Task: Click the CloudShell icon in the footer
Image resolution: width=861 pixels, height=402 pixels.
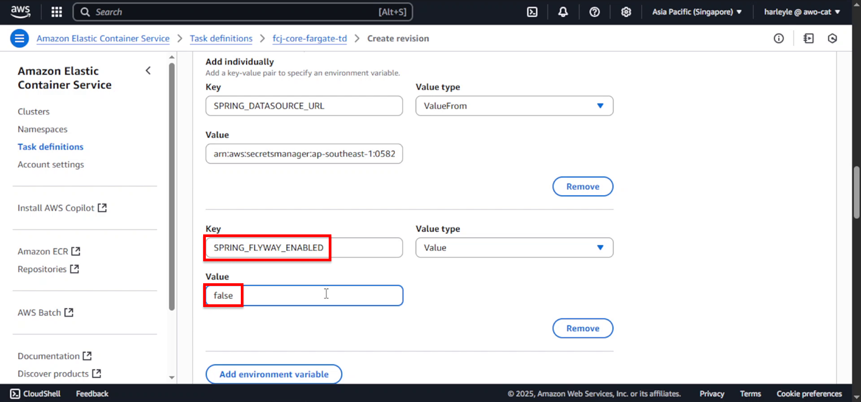Action: pos(15,393)
